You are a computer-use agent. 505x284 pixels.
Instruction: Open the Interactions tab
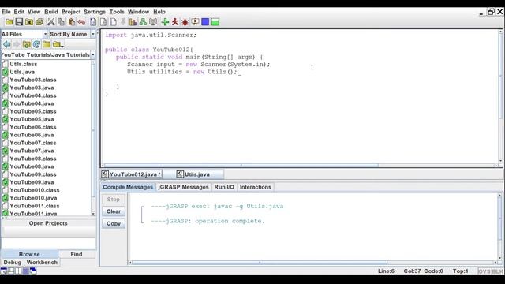256,187
